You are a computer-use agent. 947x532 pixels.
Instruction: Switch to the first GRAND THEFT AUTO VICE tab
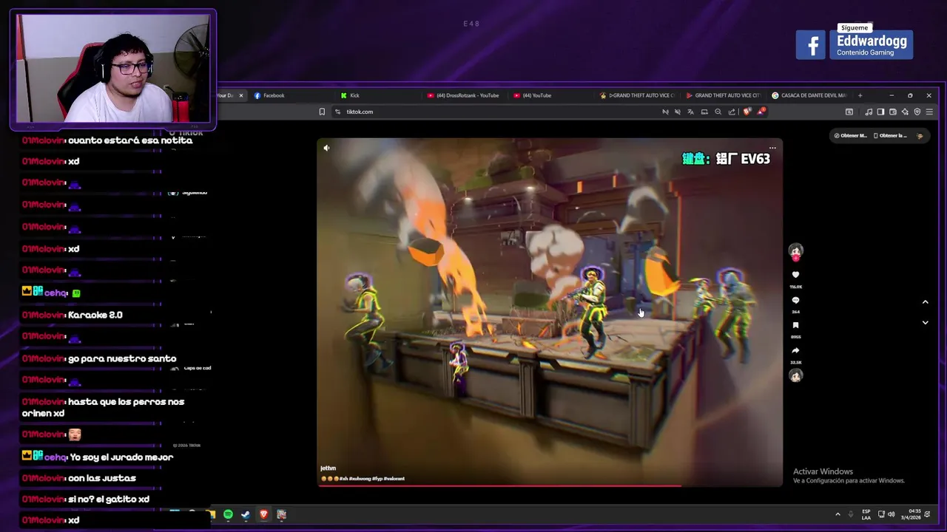click(637, 95)
